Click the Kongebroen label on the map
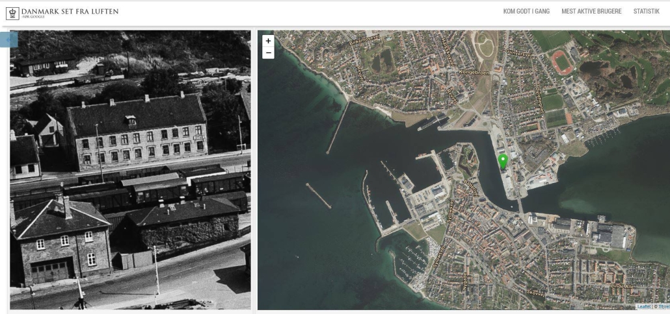Image resolution: width=670 pixels, height=314 pixels. (x=473, y=71)
